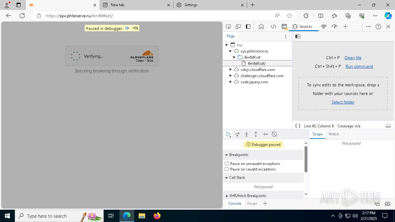Screen dimensions: 395x222
Task: Open the Issues drawer tab
Action: click(x=252, y=203)
